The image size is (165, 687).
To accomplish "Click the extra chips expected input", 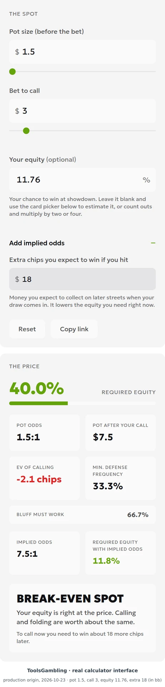I will (82, 279).
